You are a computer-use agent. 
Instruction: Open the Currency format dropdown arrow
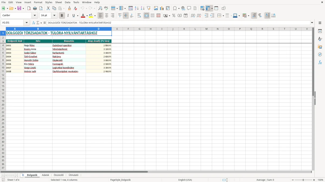169,16
